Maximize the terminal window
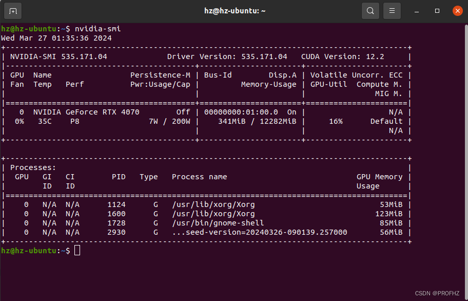468x301 pixels. 437,11
